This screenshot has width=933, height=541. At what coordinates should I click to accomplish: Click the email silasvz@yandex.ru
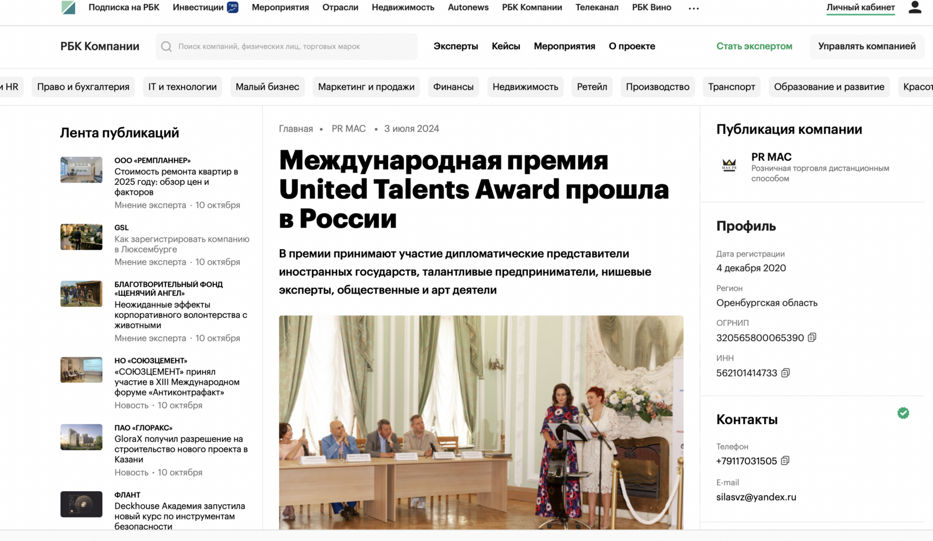[x=756, y=497]
